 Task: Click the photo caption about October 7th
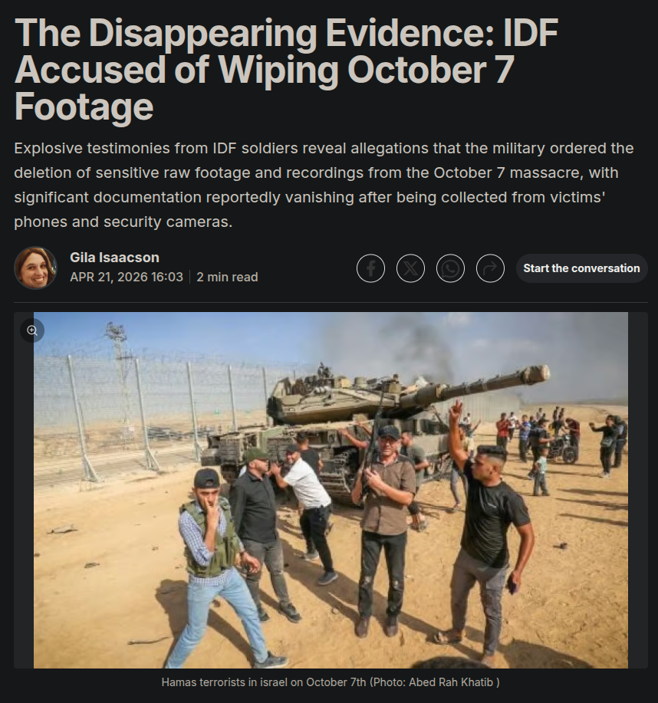tap(331, 682)
